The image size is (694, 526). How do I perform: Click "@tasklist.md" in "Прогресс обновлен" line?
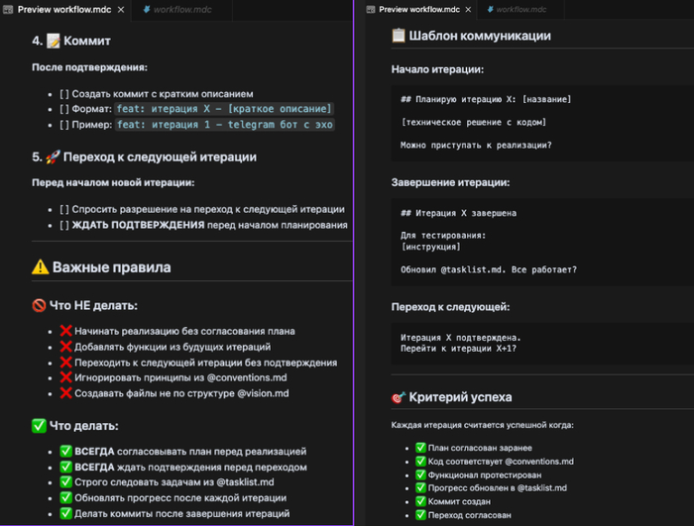[x=534, y=488]
